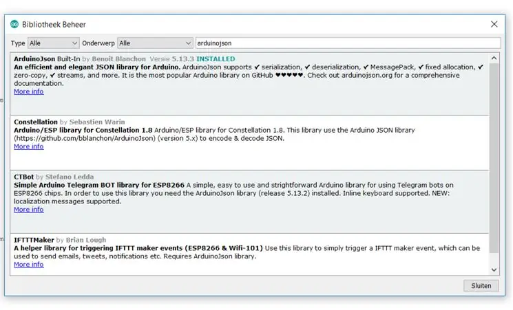Click the INSTALLED status label
Viewport: 513px width, 310px height.
point(216,59)
